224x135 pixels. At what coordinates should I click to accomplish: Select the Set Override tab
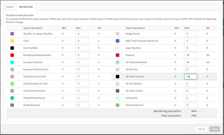[26, 7]
